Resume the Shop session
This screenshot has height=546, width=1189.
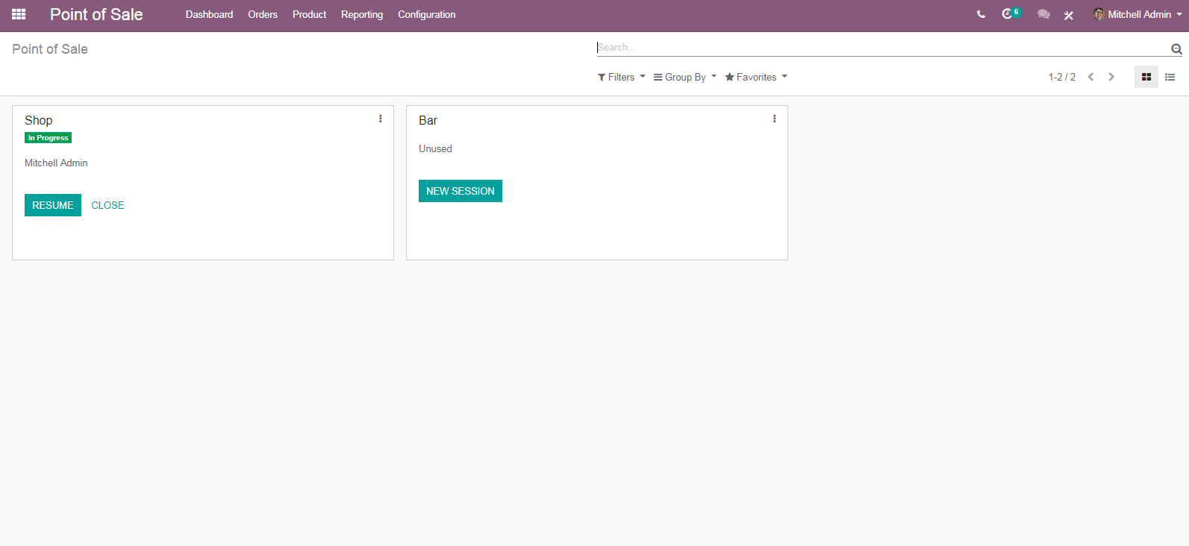[x=53, y=205]
